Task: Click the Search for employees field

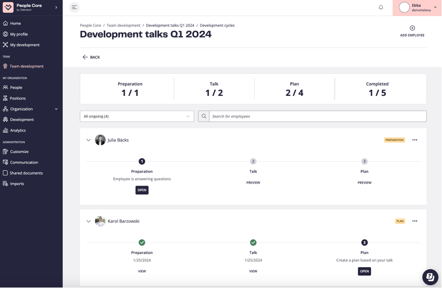Action: click(317, 116)
